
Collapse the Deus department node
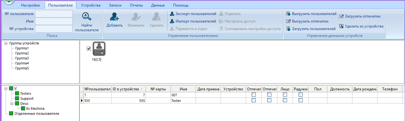tap(12, 103)
